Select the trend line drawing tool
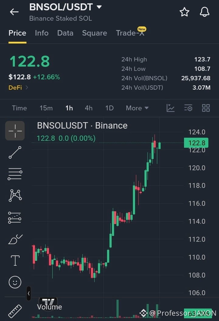 coord(15,152)
